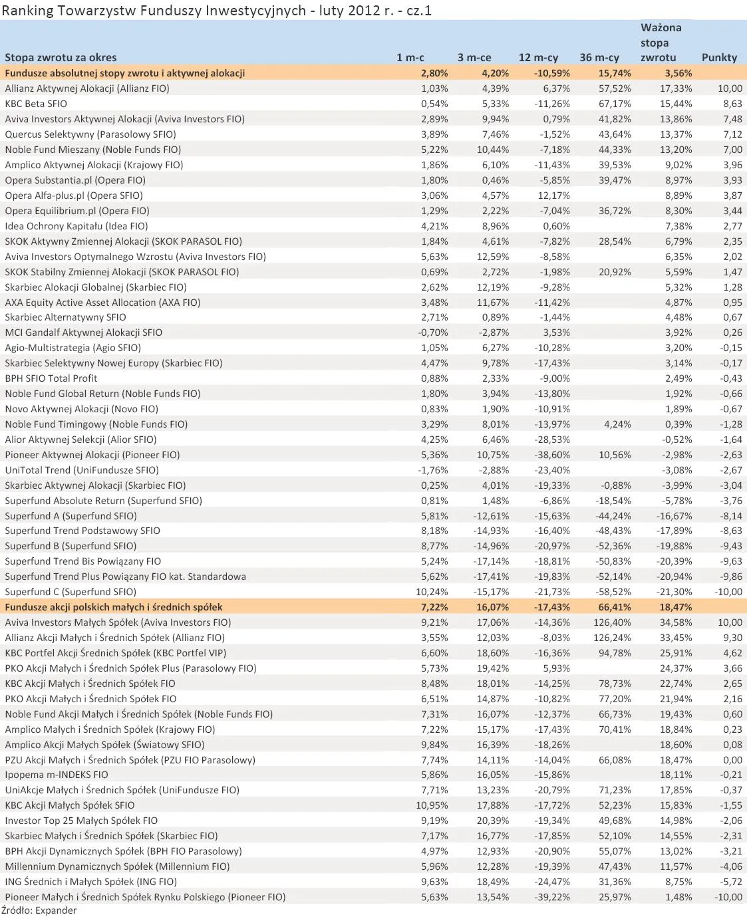
Task: Select 'Noble Fund Akcji Małych i Średnich Spółek'
Action: pos(98,714)
